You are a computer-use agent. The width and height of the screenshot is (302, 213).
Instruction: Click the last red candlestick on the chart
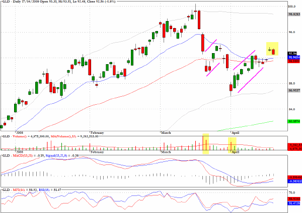[273, 52]
